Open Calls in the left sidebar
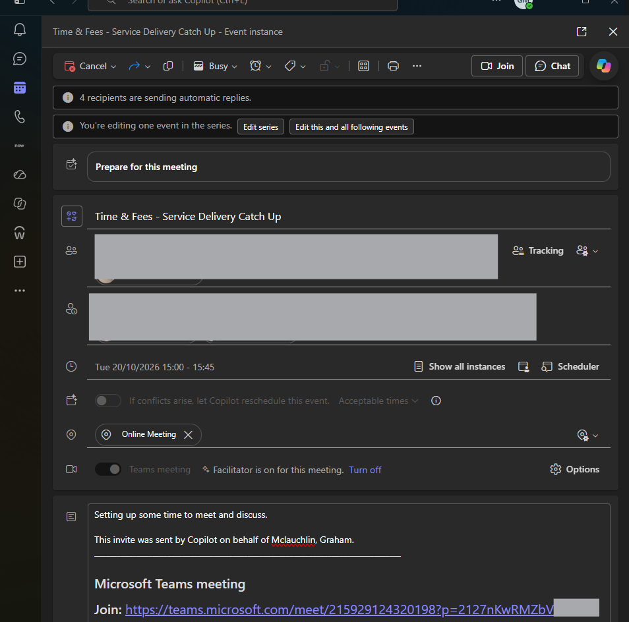629x622 pixels. 20,117
